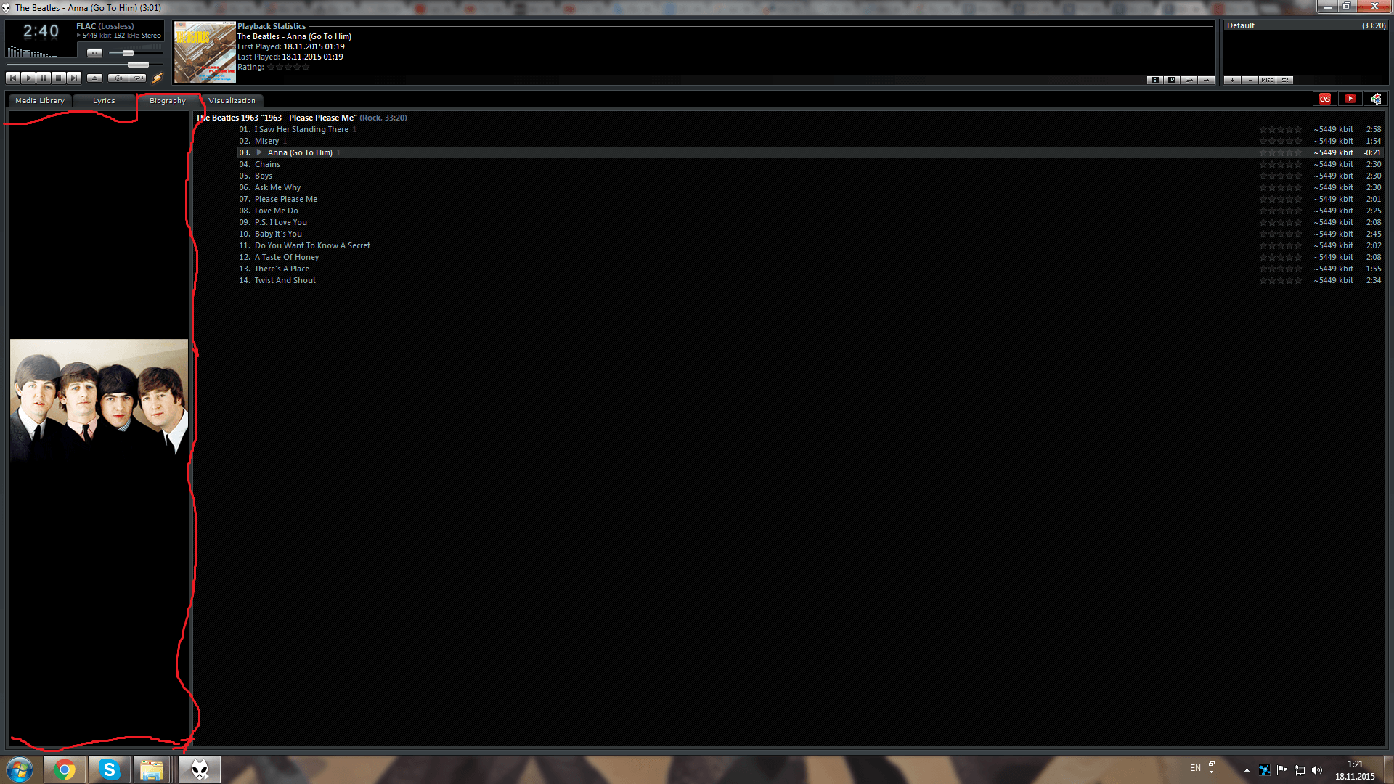
Task: Click the MISC playlist button
Action: (1267, 80)
